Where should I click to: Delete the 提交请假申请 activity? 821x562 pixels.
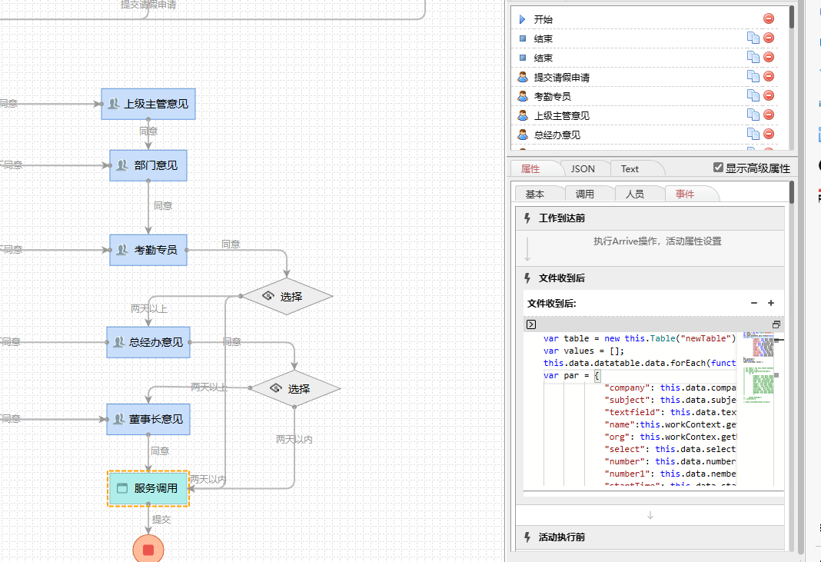[769, 76]
